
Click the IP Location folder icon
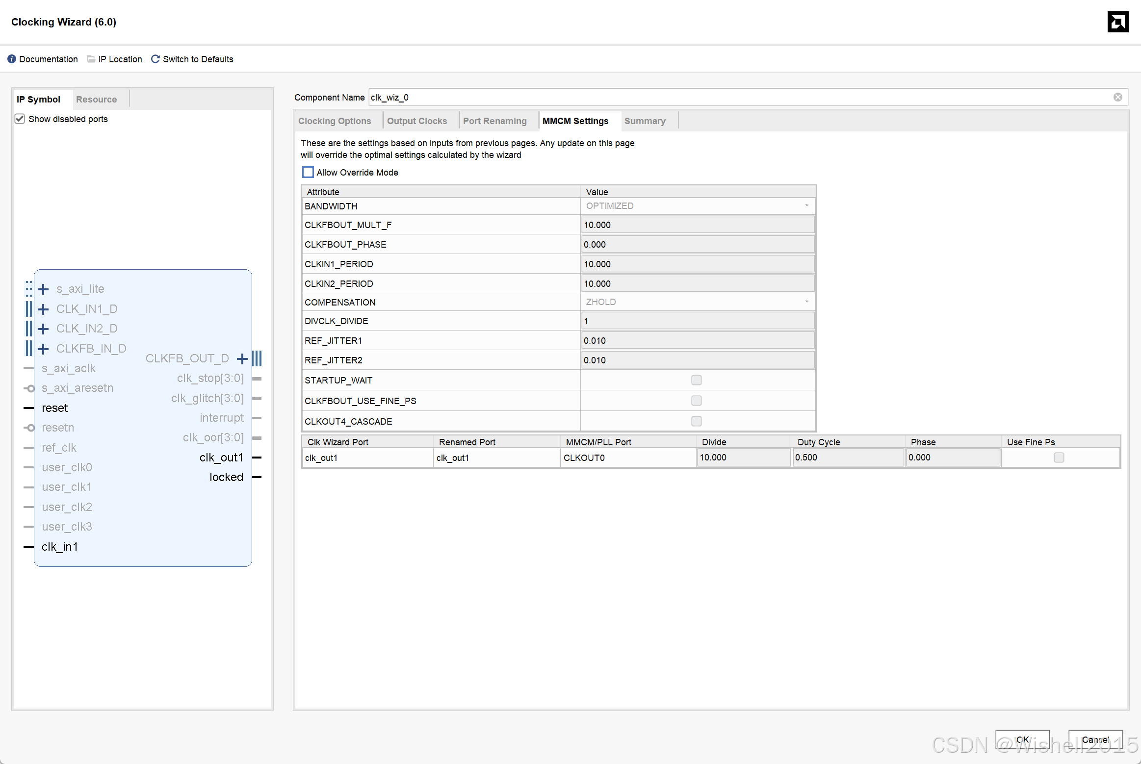91,59
